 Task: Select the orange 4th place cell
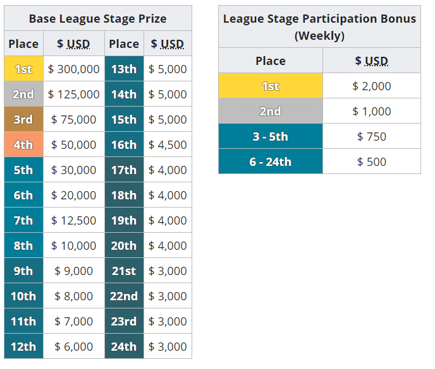tap(23, 145)
